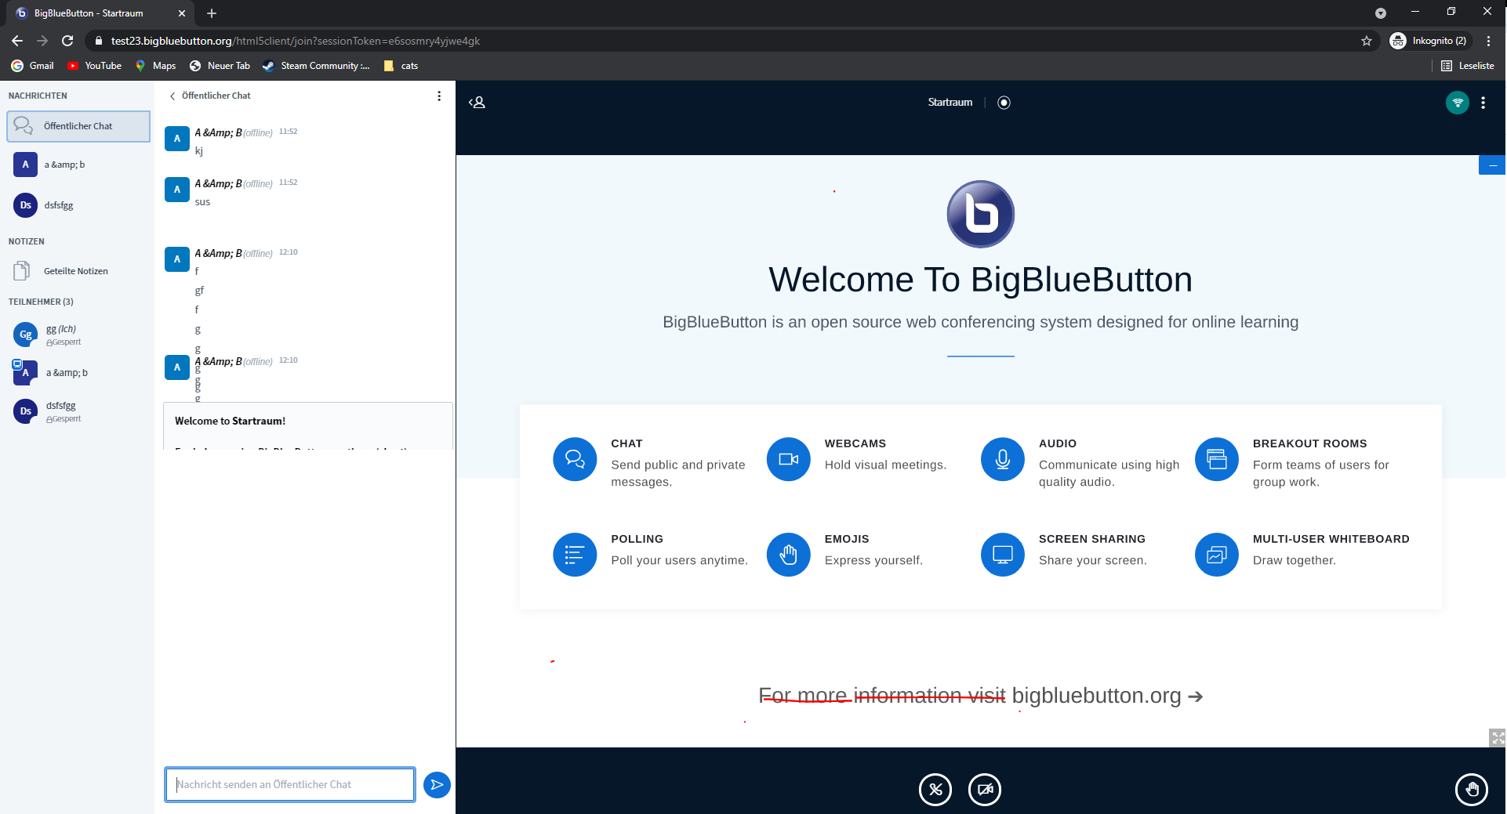Click the chat message input field

point(289,784)
